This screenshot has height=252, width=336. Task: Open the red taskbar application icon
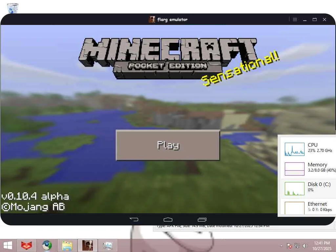point(27,245)
